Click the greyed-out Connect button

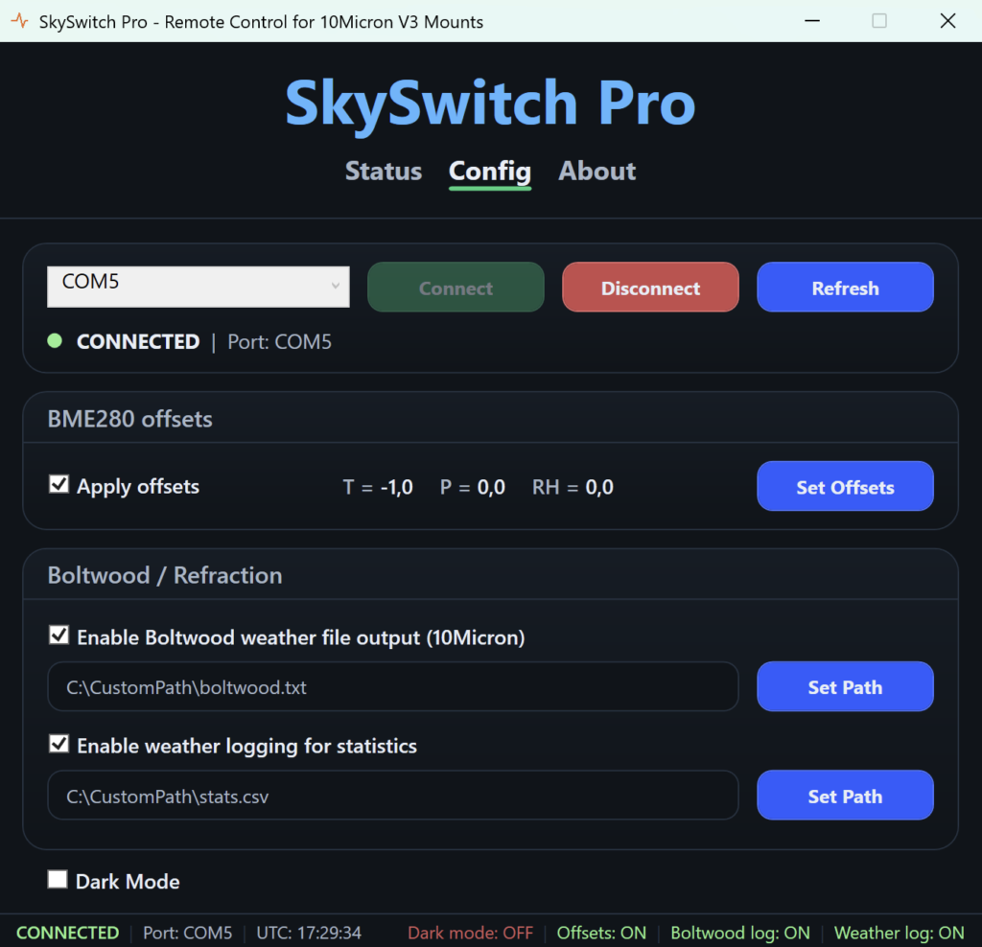click(x=456, y=288)
